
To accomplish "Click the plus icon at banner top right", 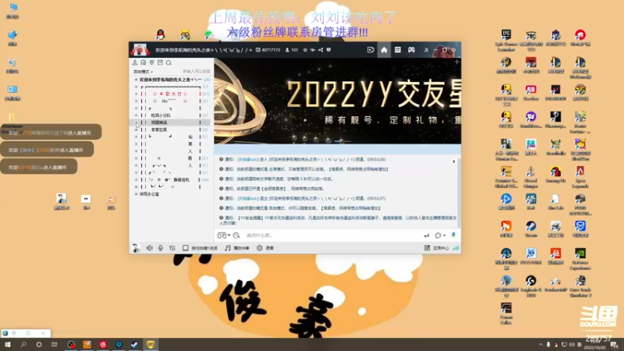I will [457, 62].
